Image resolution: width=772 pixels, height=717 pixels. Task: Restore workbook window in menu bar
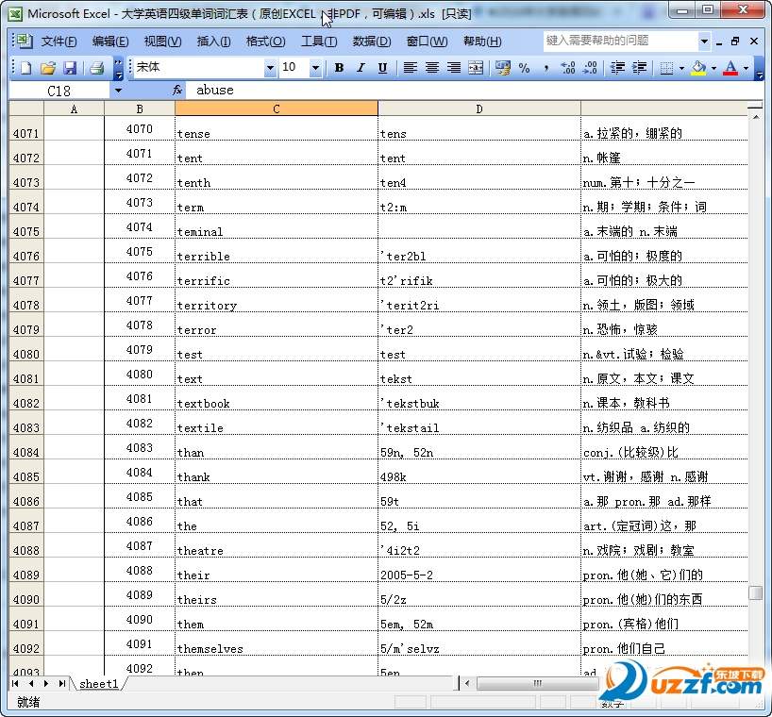(735, 42)
